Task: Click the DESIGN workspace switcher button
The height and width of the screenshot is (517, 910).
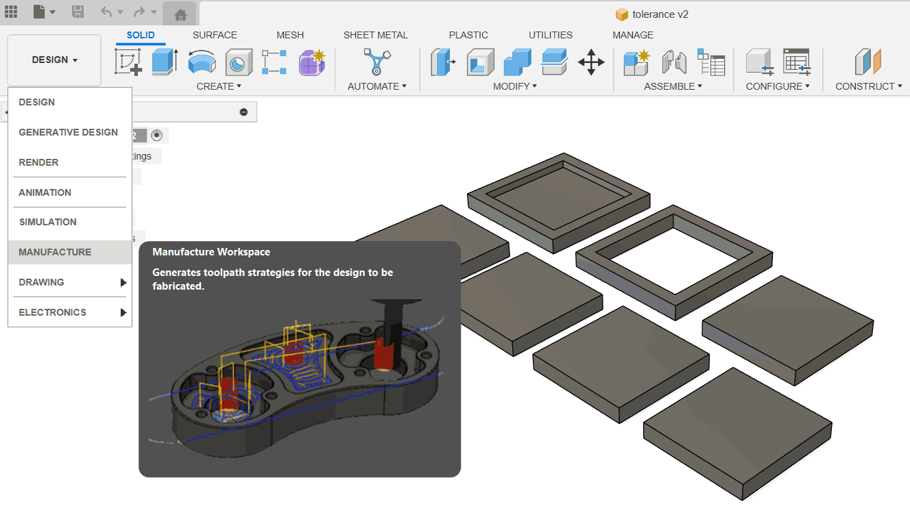Action: [x=54, y=60]
